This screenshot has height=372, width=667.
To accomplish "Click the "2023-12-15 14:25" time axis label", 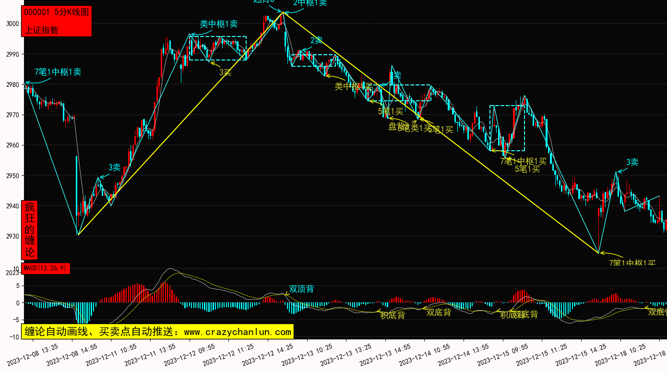I will tap(581, 355).
